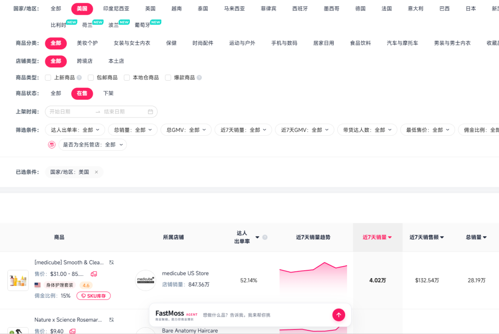Viewport: 499px width, 334px height.
Task: Click the 4.6 rating badge
Action: tap(86, 285)
